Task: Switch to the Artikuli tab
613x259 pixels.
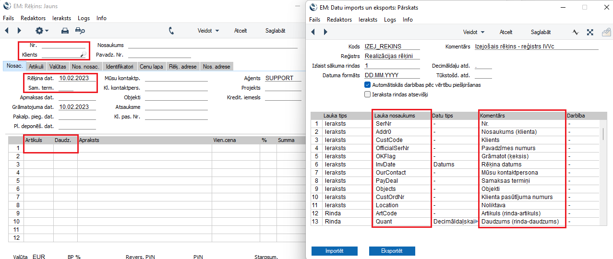Action: click(36, 67)
